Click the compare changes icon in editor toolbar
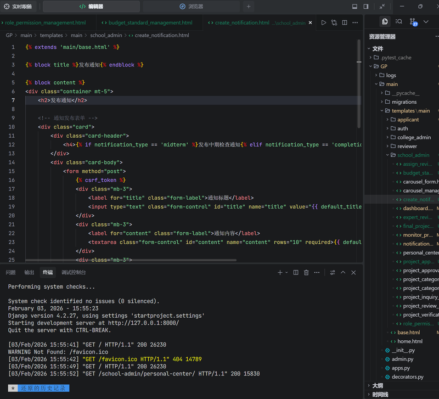The height and width of the screenshot is (399, 439). [x=334, y=23]
